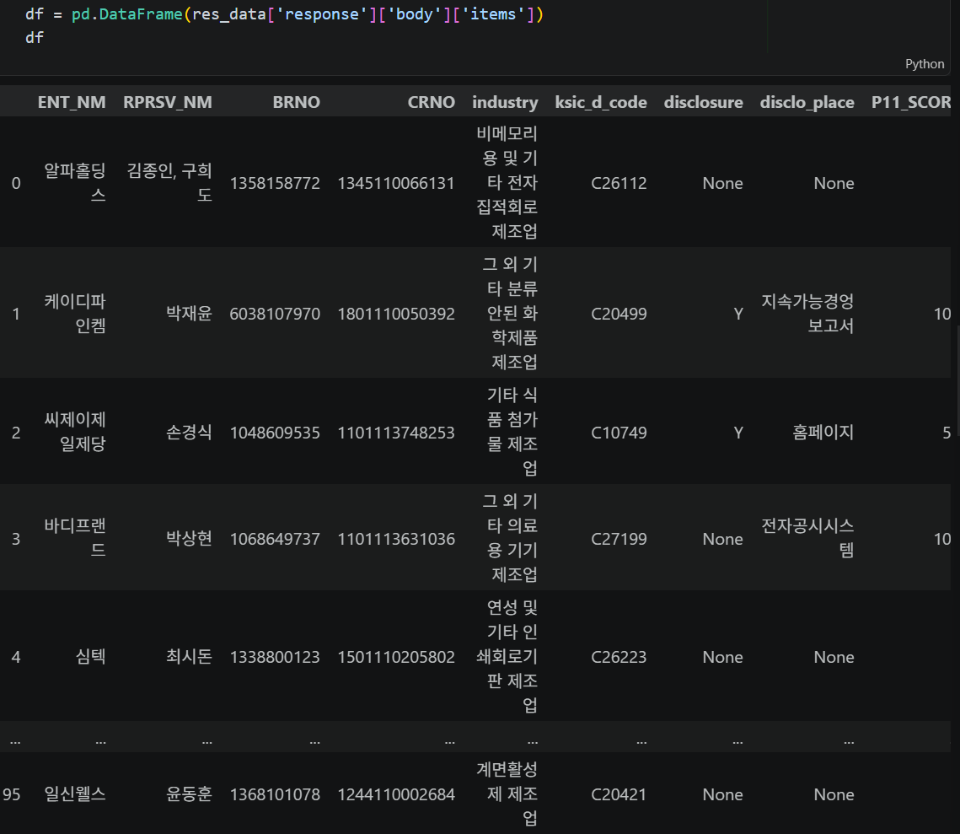Select representative 윤동훈

coord(189,794)
